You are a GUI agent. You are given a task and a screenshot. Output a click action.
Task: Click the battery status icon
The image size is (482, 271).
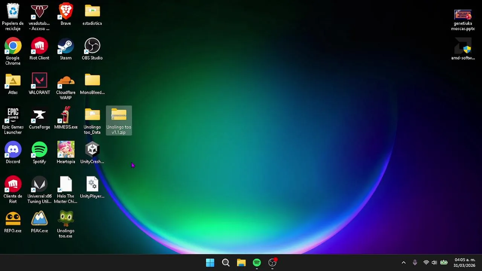coord(444,263)
